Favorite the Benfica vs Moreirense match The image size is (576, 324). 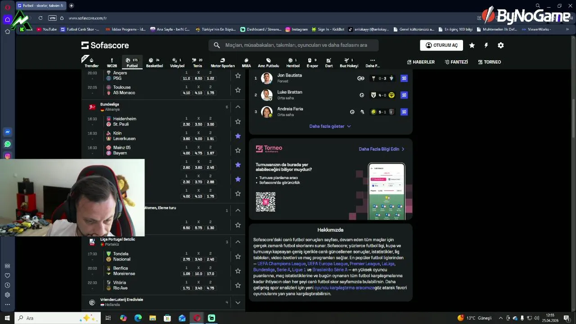pos(238,271)
